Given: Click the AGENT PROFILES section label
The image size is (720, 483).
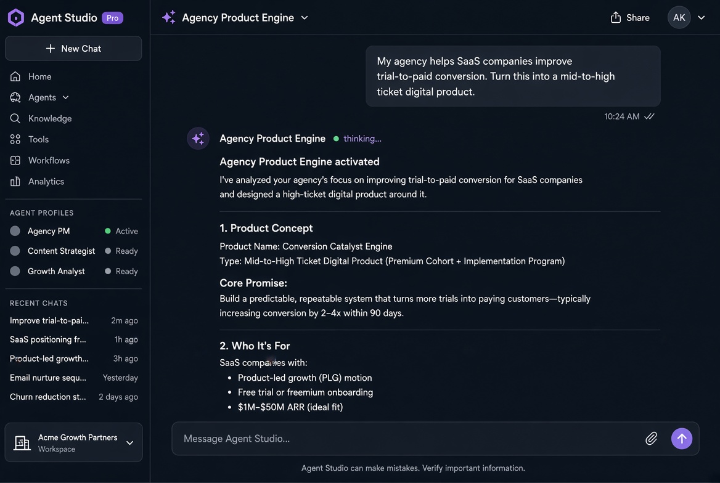Looking at the screenshot, I should (x=42, y=213).
